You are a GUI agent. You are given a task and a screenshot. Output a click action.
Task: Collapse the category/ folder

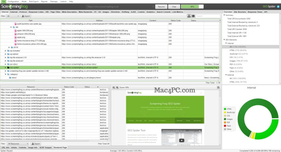5,74
